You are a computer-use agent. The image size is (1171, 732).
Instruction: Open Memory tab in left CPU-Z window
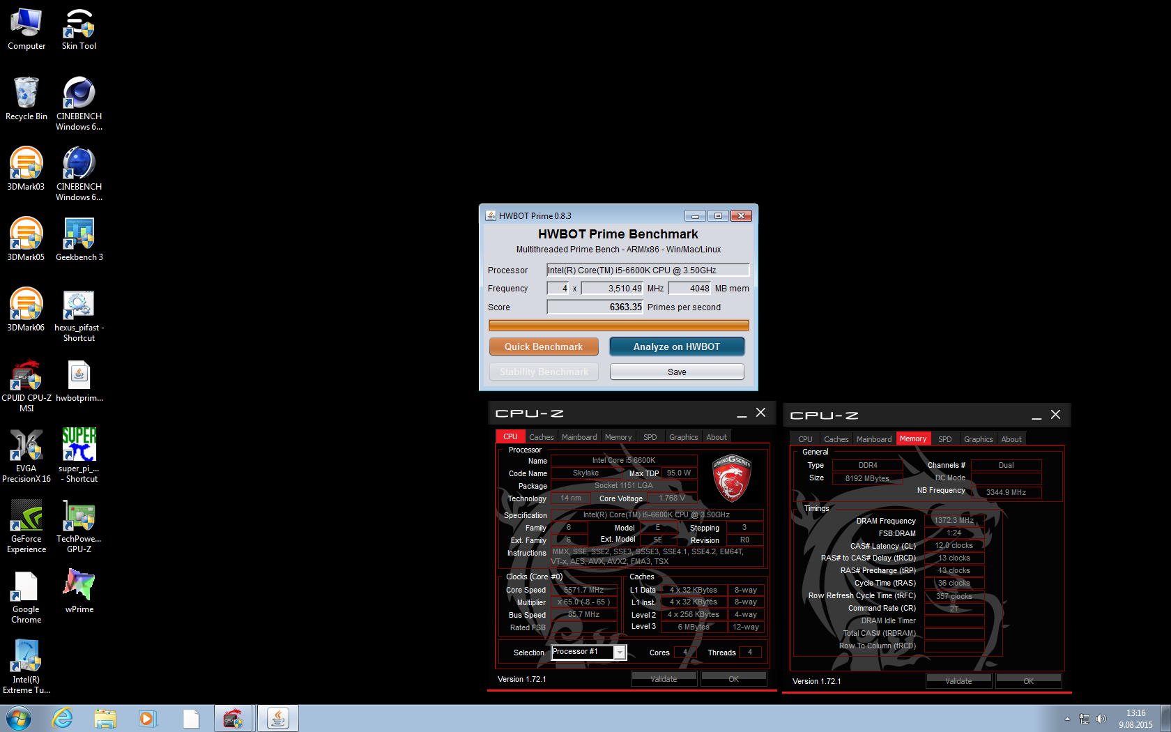click(618, 437)
